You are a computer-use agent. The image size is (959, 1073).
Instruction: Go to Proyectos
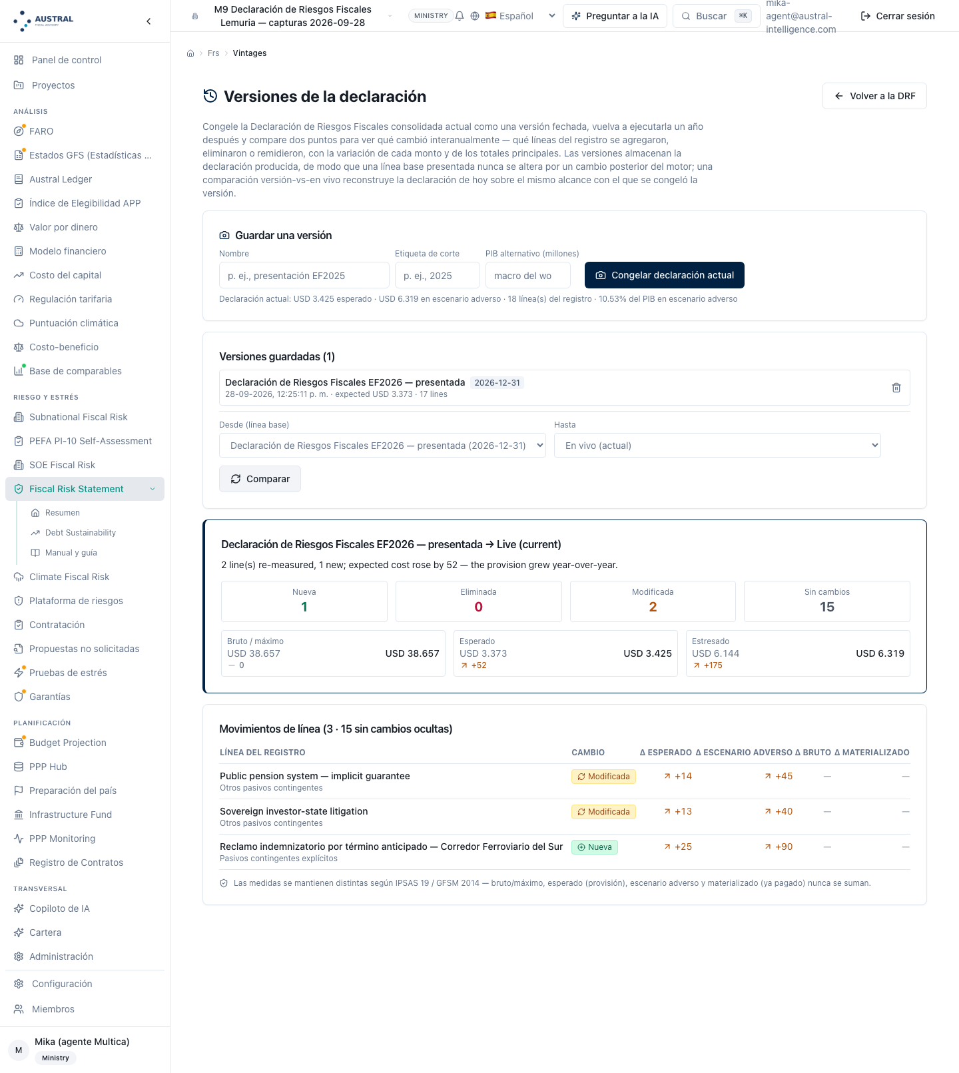click(x=85, y=85)
